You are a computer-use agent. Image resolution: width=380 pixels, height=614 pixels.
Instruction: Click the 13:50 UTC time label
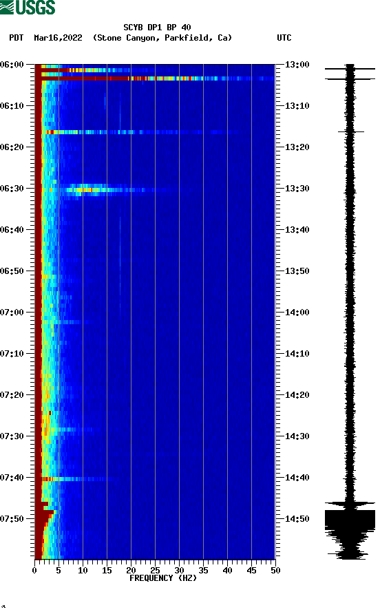[x=297, y=271]
